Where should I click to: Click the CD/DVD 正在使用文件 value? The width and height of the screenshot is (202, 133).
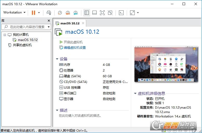click(115, 82)
